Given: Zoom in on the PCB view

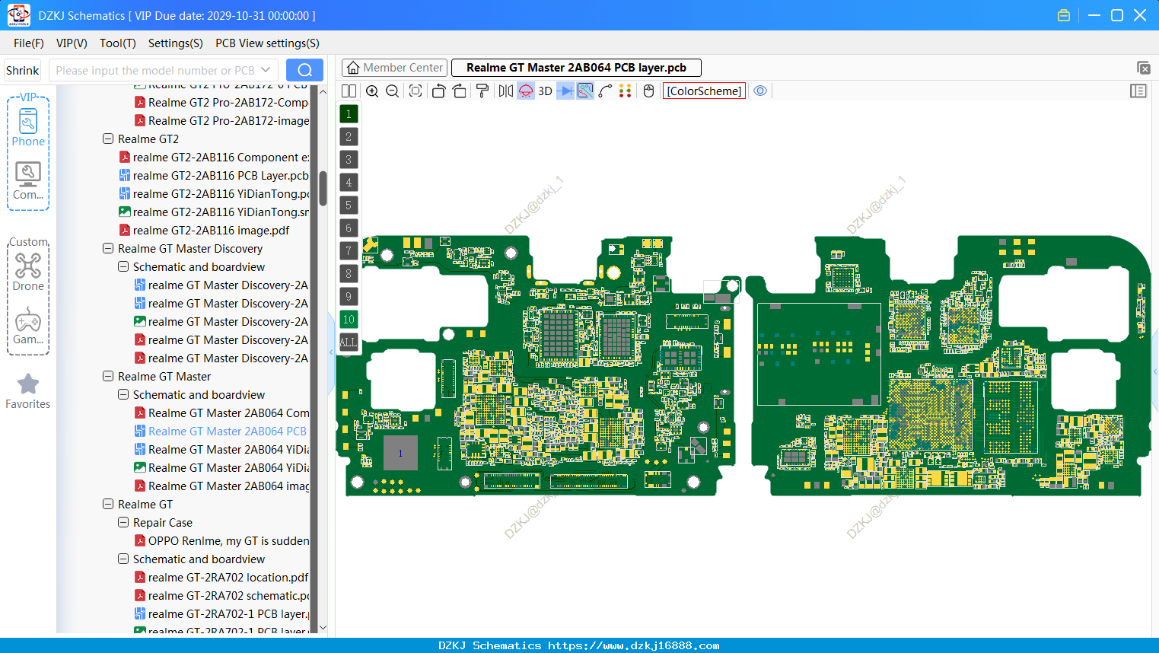Looking at the screenshot, I should (372, 91).
